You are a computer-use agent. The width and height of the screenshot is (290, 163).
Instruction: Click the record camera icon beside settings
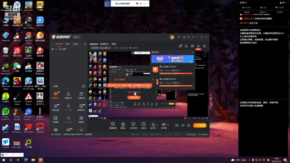(x=177, y=125)
